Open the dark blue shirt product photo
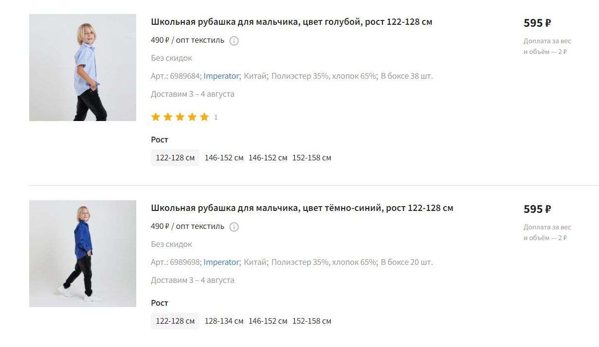Screen dimensions: 599x347 [83, 254]
